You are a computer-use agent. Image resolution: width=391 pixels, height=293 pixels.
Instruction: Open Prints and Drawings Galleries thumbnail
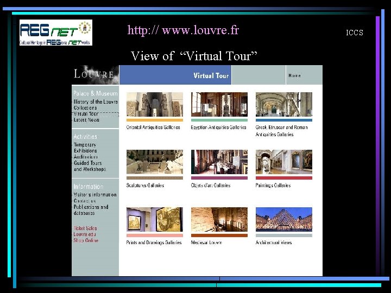tap(155, 219)
